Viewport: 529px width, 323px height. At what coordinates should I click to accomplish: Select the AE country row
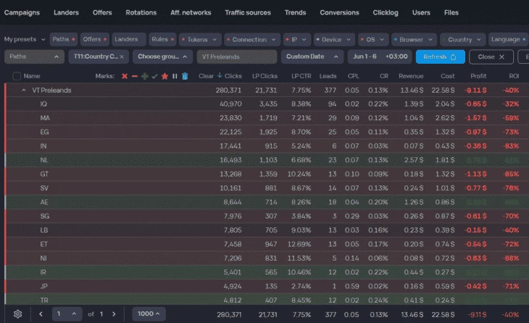(x=267, y=202)
